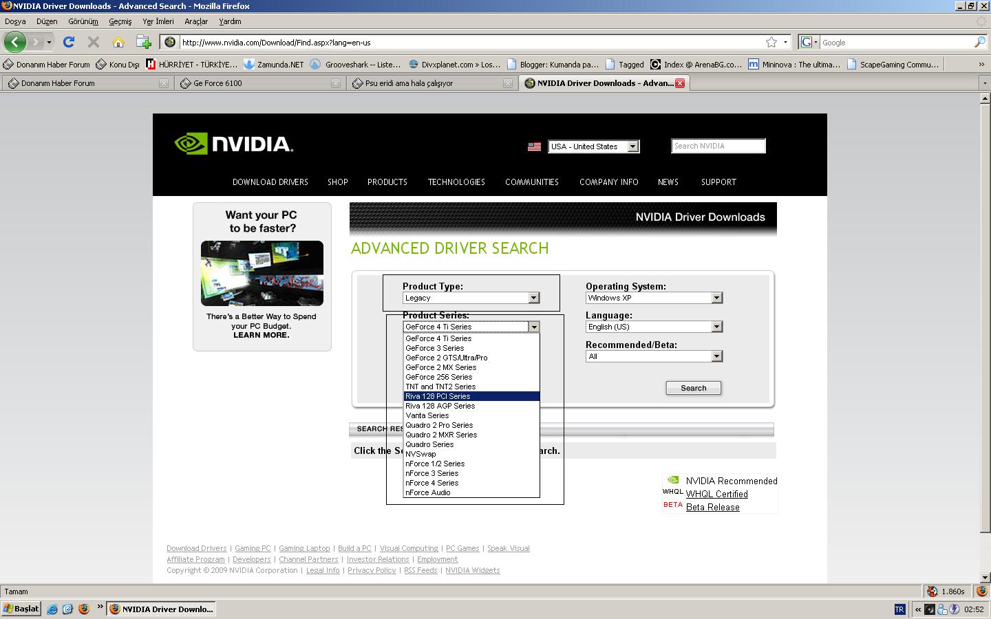Click the Privacy Policy footer link
The image size is (991, 619).
coord(372,570)
